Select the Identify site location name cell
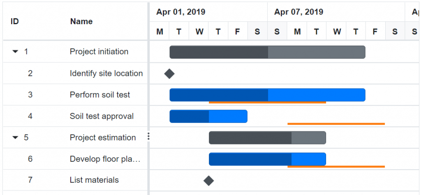Image resolution: width=421 pixels, height=195 pixels. [106, 73]
